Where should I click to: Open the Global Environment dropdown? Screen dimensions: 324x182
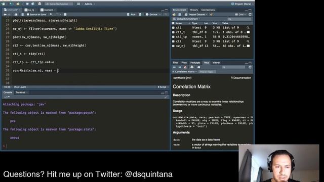pos(186,19)
